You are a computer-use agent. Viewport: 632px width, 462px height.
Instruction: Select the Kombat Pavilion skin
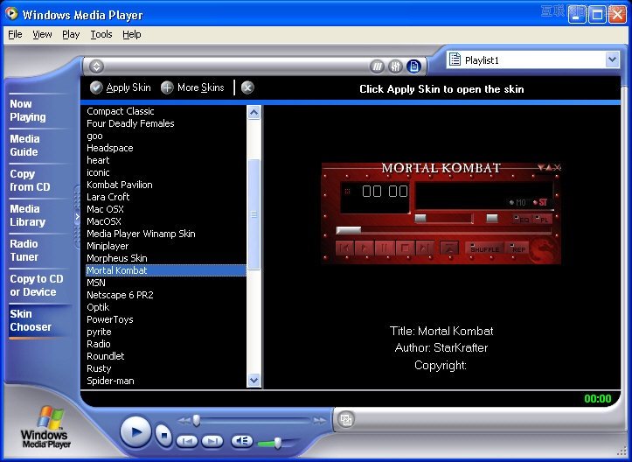[120, 185]
